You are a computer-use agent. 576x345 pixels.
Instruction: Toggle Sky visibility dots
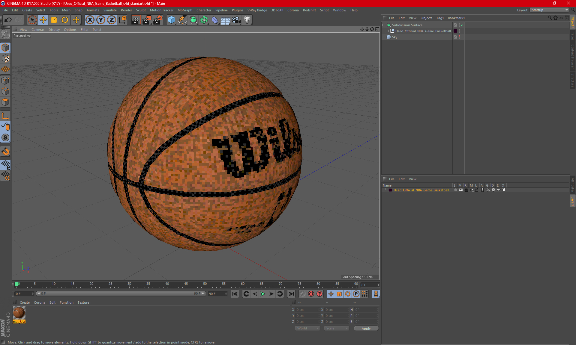click(x=459, y=37)
